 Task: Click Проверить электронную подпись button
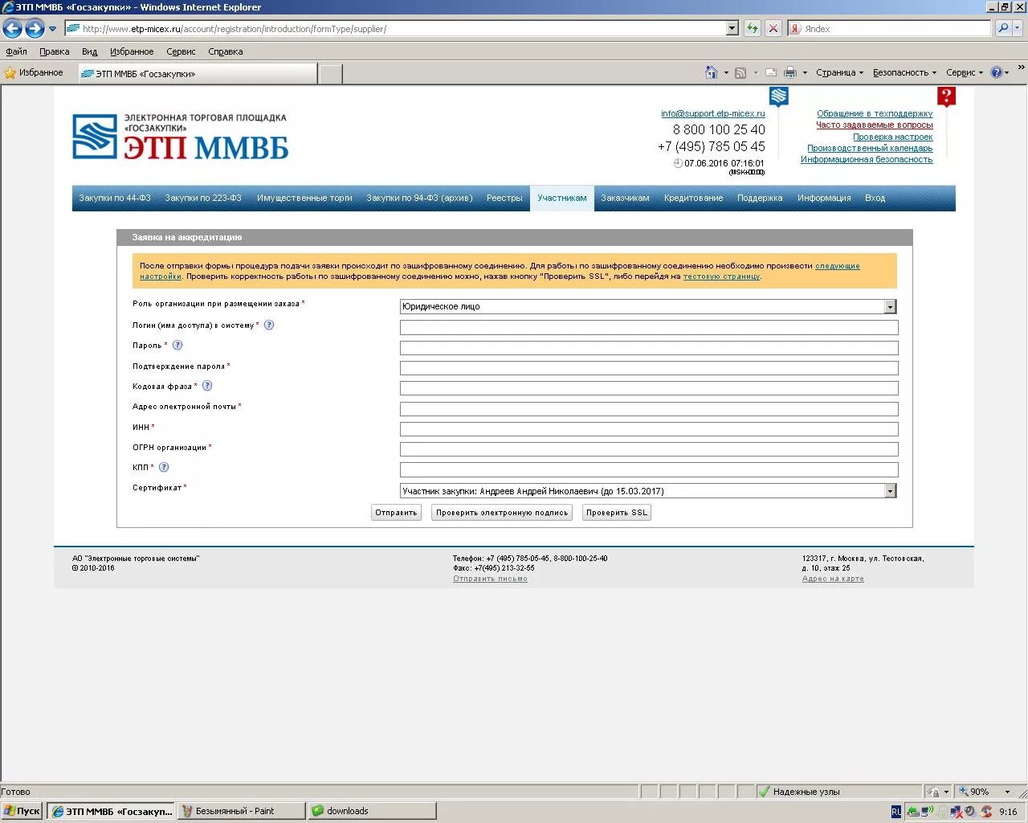[x=502, y=513]
